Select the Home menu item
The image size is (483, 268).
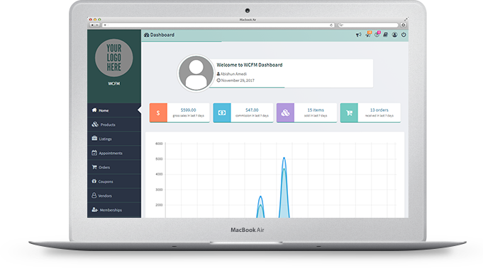point(114,110)
